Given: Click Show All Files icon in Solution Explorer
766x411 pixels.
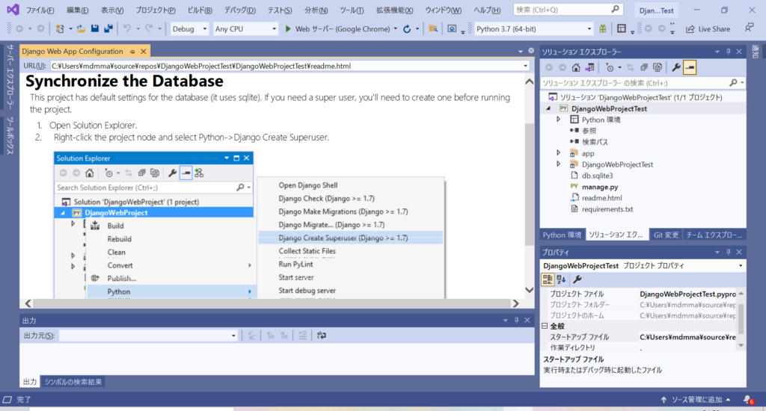Looking at the screenshot, I should [658, 67].
